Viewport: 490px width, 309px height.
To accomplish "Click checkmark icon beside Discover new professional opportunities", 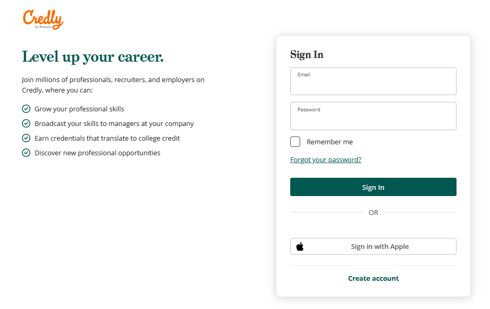I will pyautogui.click(x=26, y=153).
